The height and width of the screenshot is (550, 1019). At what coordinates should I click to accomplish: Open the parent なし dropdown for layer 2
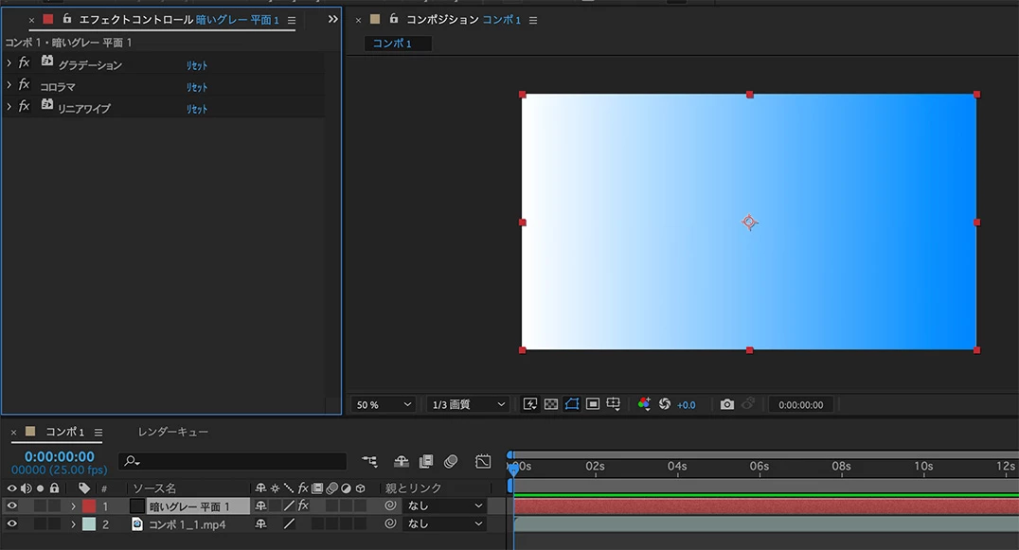444,523
